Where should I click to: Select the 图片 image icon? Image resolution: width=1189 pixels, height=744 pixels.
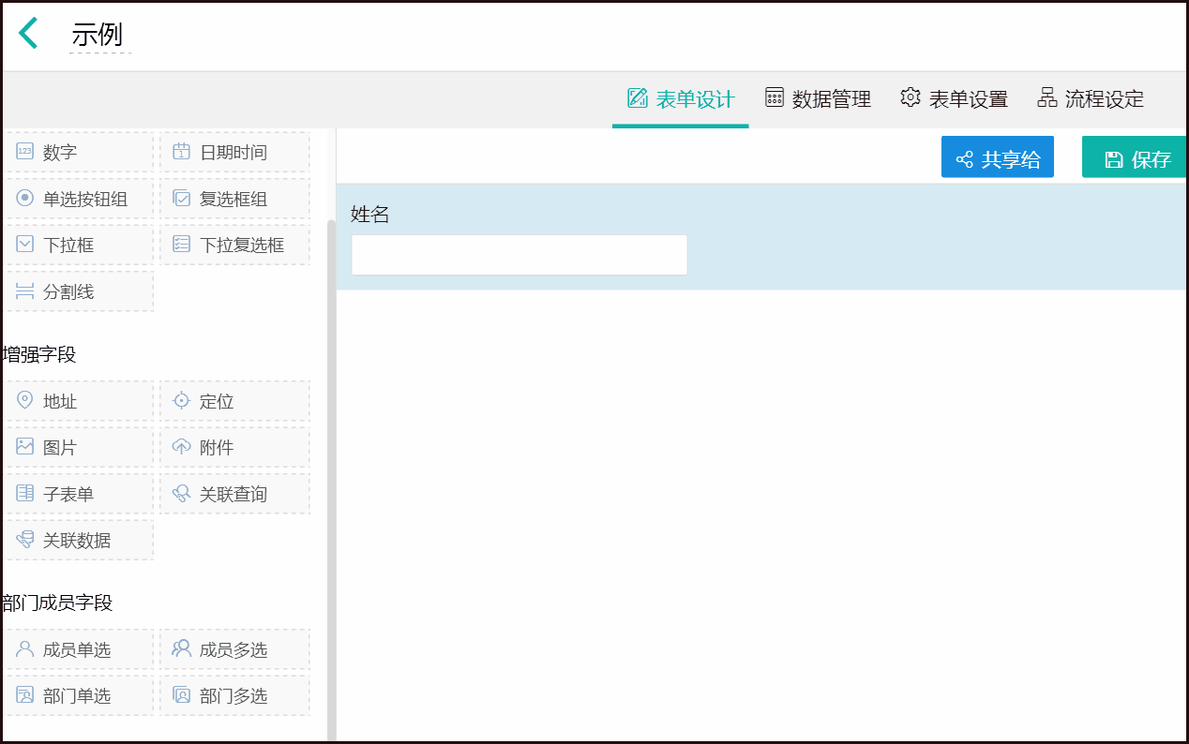click(25, 447)
